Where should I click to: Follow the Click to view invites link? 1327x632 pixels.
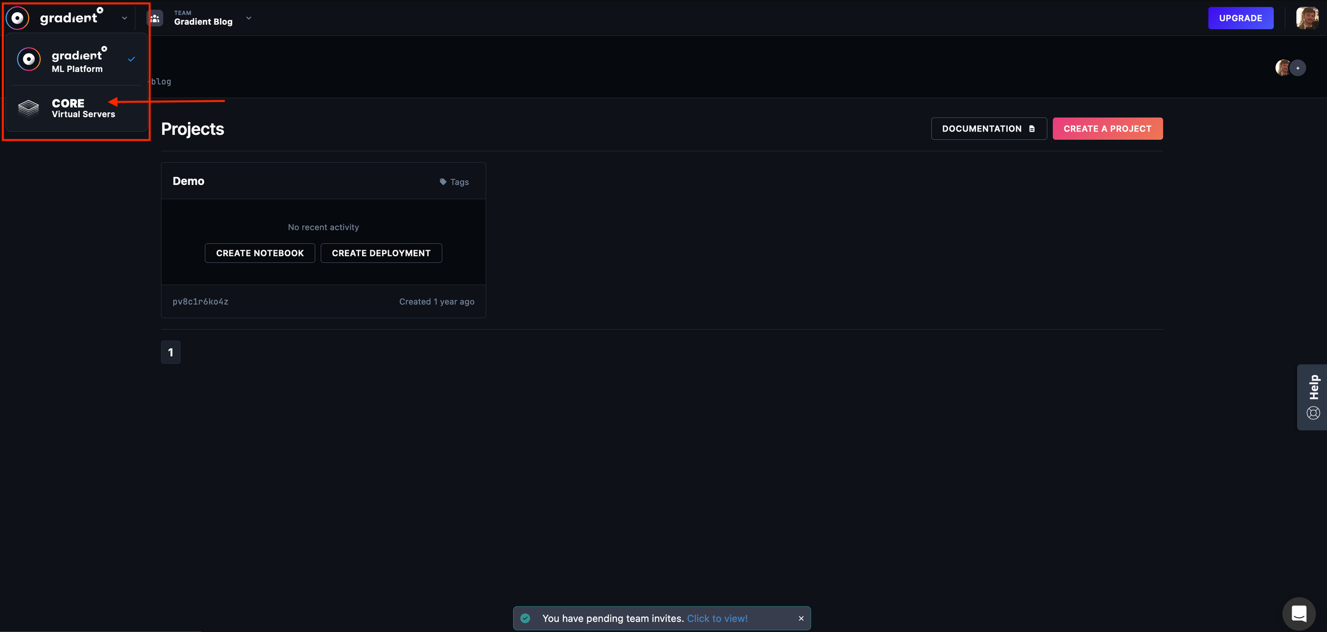point(717,618)
